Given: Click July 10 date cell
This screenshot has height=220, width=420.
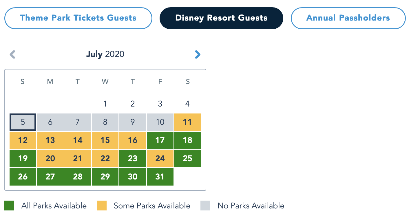Looking at the screenshot, I should point(160,122).
